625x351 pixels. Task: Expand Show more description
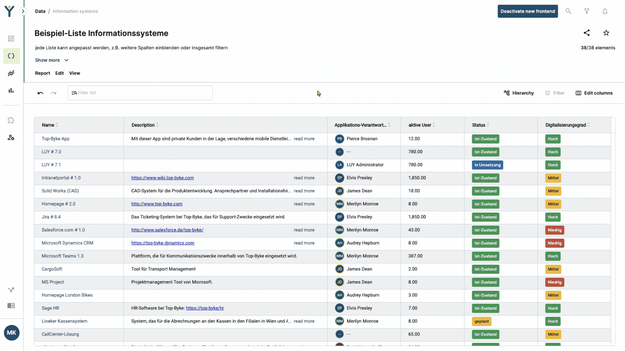[x=52, y=60]
